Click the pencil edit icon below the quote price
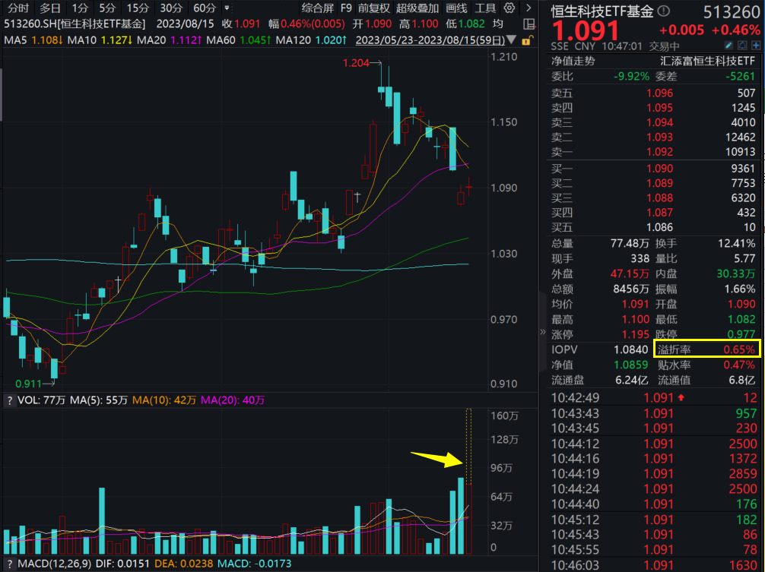765x572 pixels. 728,45
